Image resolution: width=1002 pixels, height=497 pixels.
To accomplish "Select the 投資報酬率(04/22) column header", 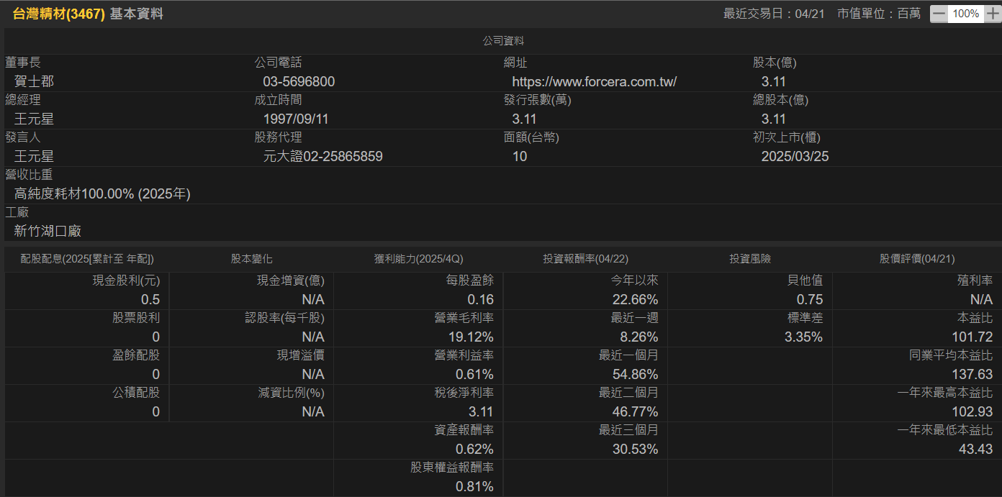I will coord(584,259).
